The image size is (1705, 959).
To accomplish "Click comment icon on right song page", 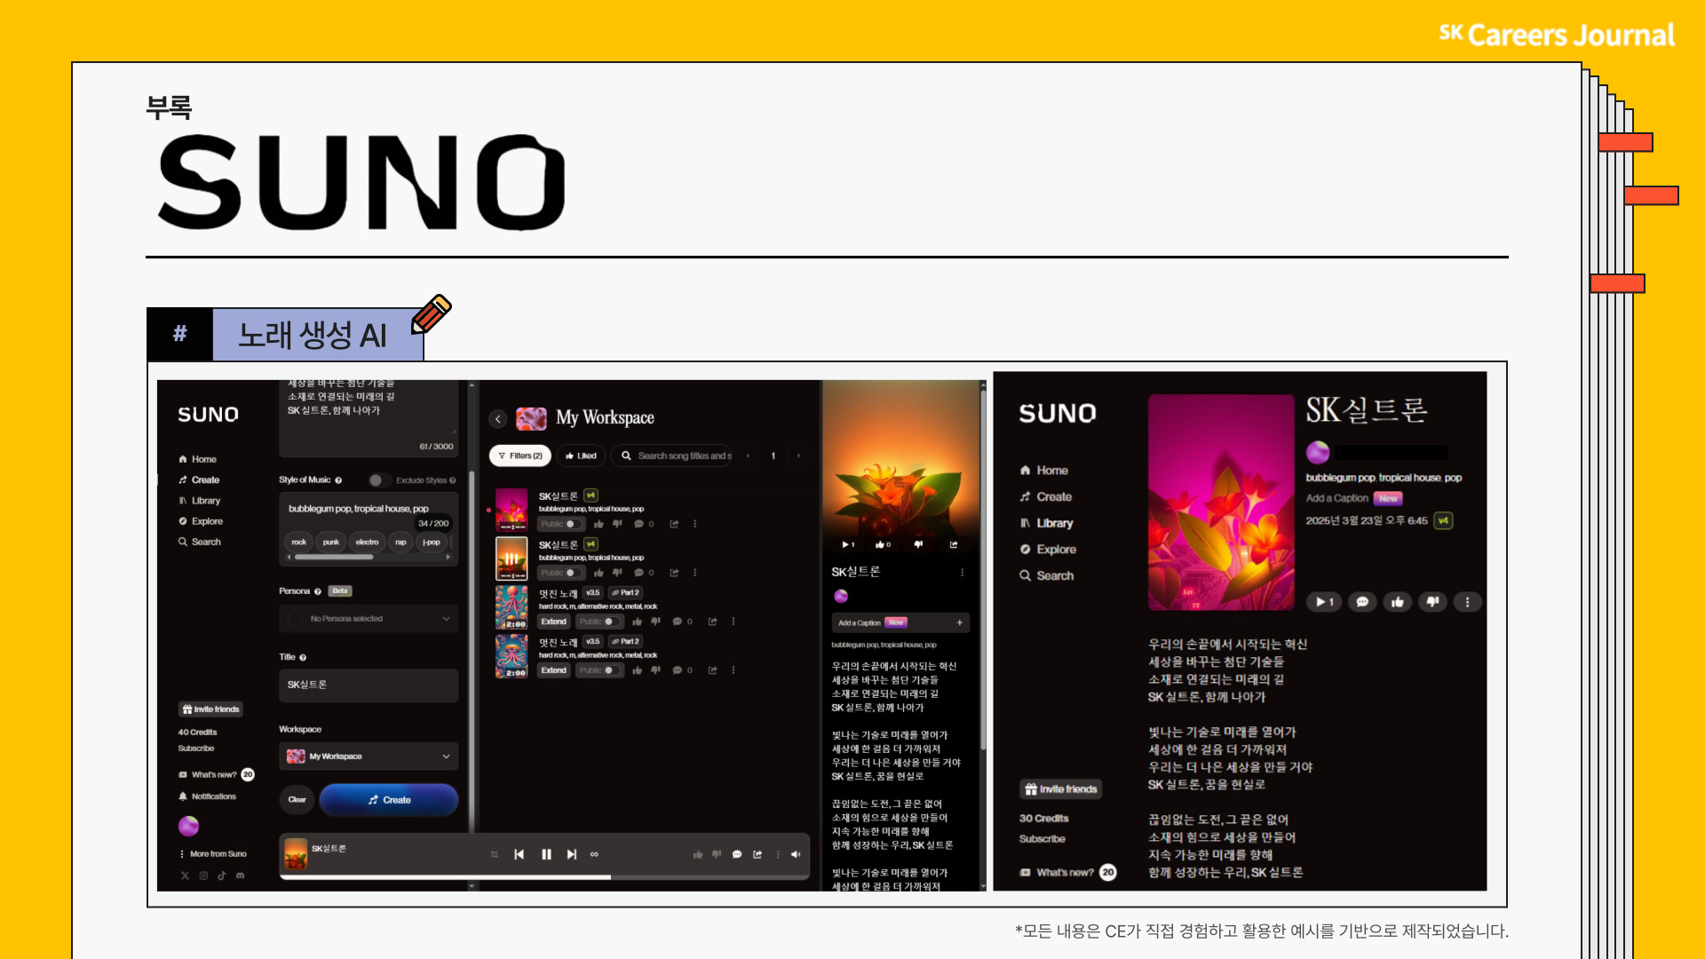I will click(x=1362, y=602).
